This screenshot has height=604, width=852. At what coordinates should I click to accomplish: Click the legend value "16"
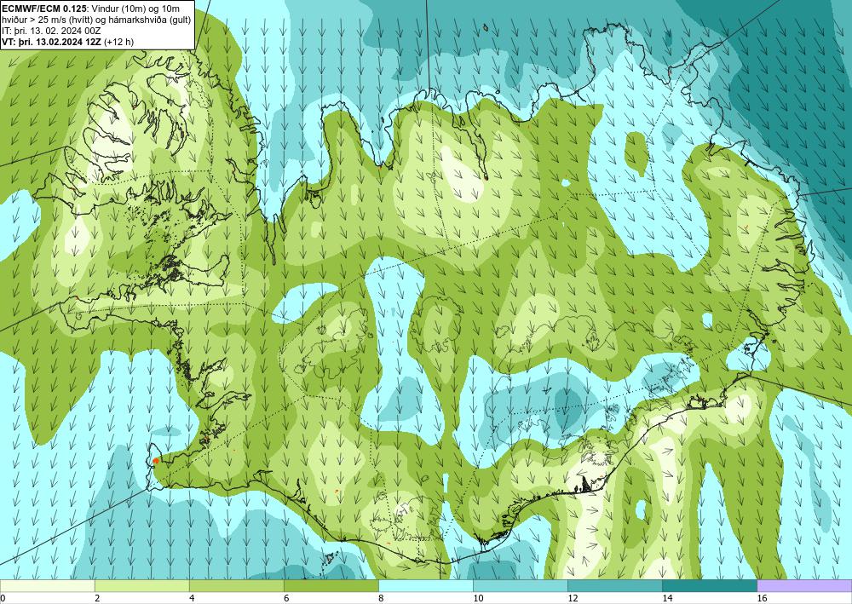[x=762, y=598]
